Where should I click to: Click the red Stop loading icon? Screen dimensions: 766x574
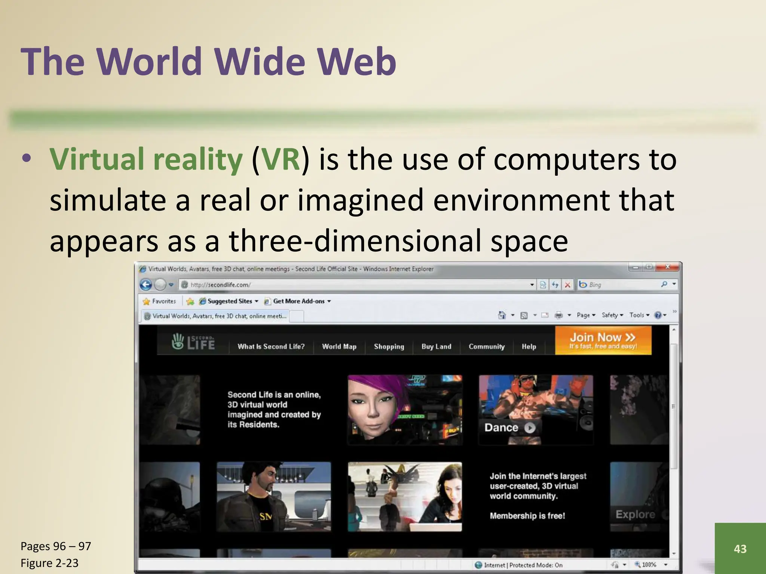(568, 285)
